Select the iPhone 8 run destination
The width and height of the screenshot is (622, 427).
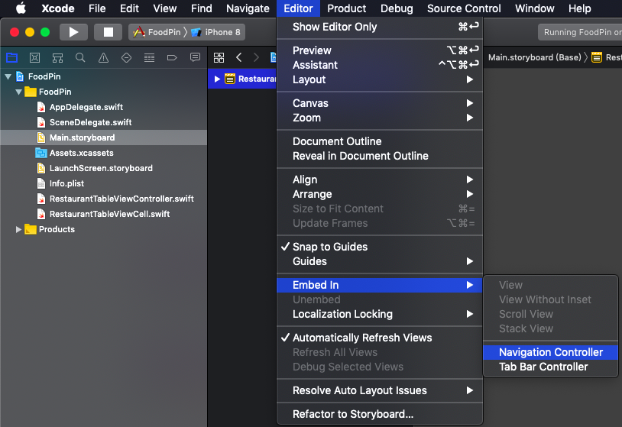tap(222, 32)
